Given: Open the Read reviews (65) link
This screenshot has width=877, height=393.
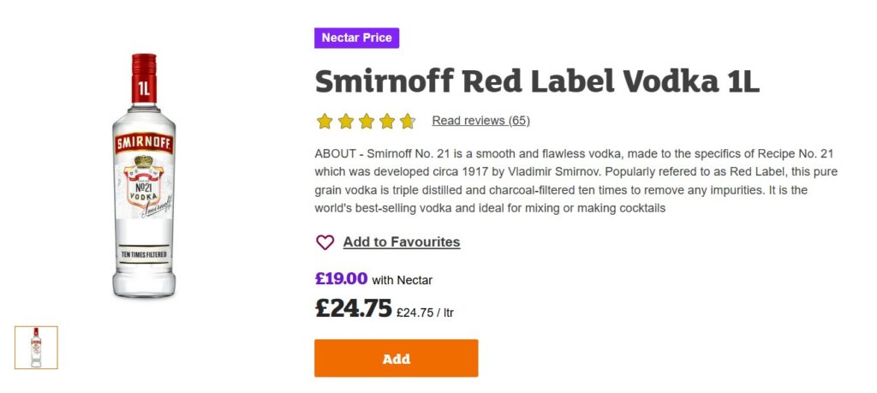Looking at the screenshot, I should pos(480,121).
